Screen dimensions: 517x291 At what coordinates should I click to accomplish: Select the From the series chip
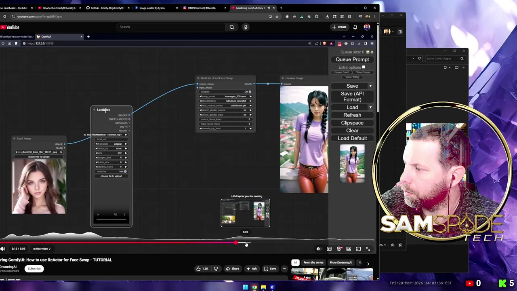pyautogui.click(x=313, y=263)
